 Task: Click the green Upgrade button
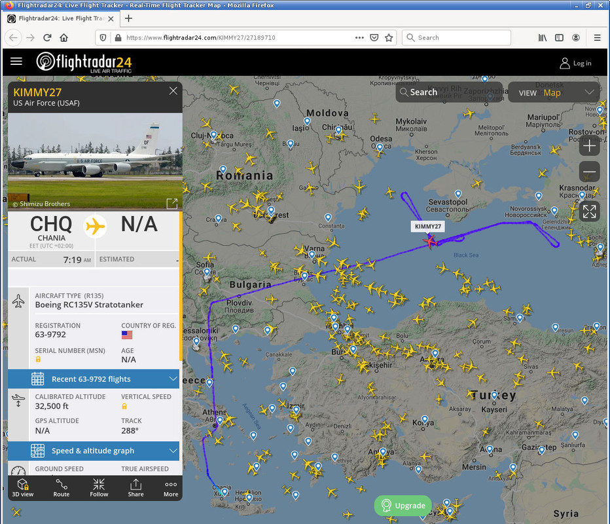pos(403,505)
